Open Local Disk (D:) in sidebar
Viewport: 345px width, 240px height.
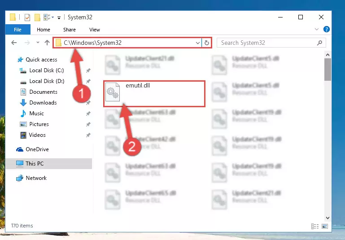47,81
